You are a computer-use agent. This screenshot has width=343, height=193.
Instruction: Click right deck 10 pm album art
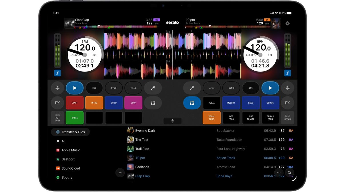[276, 23]
